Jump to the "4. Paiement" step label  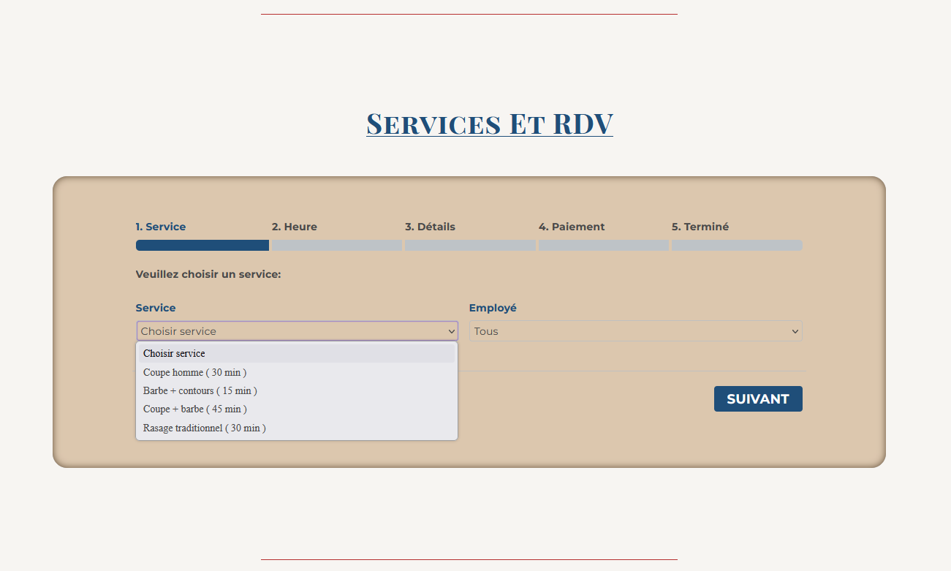572,227
